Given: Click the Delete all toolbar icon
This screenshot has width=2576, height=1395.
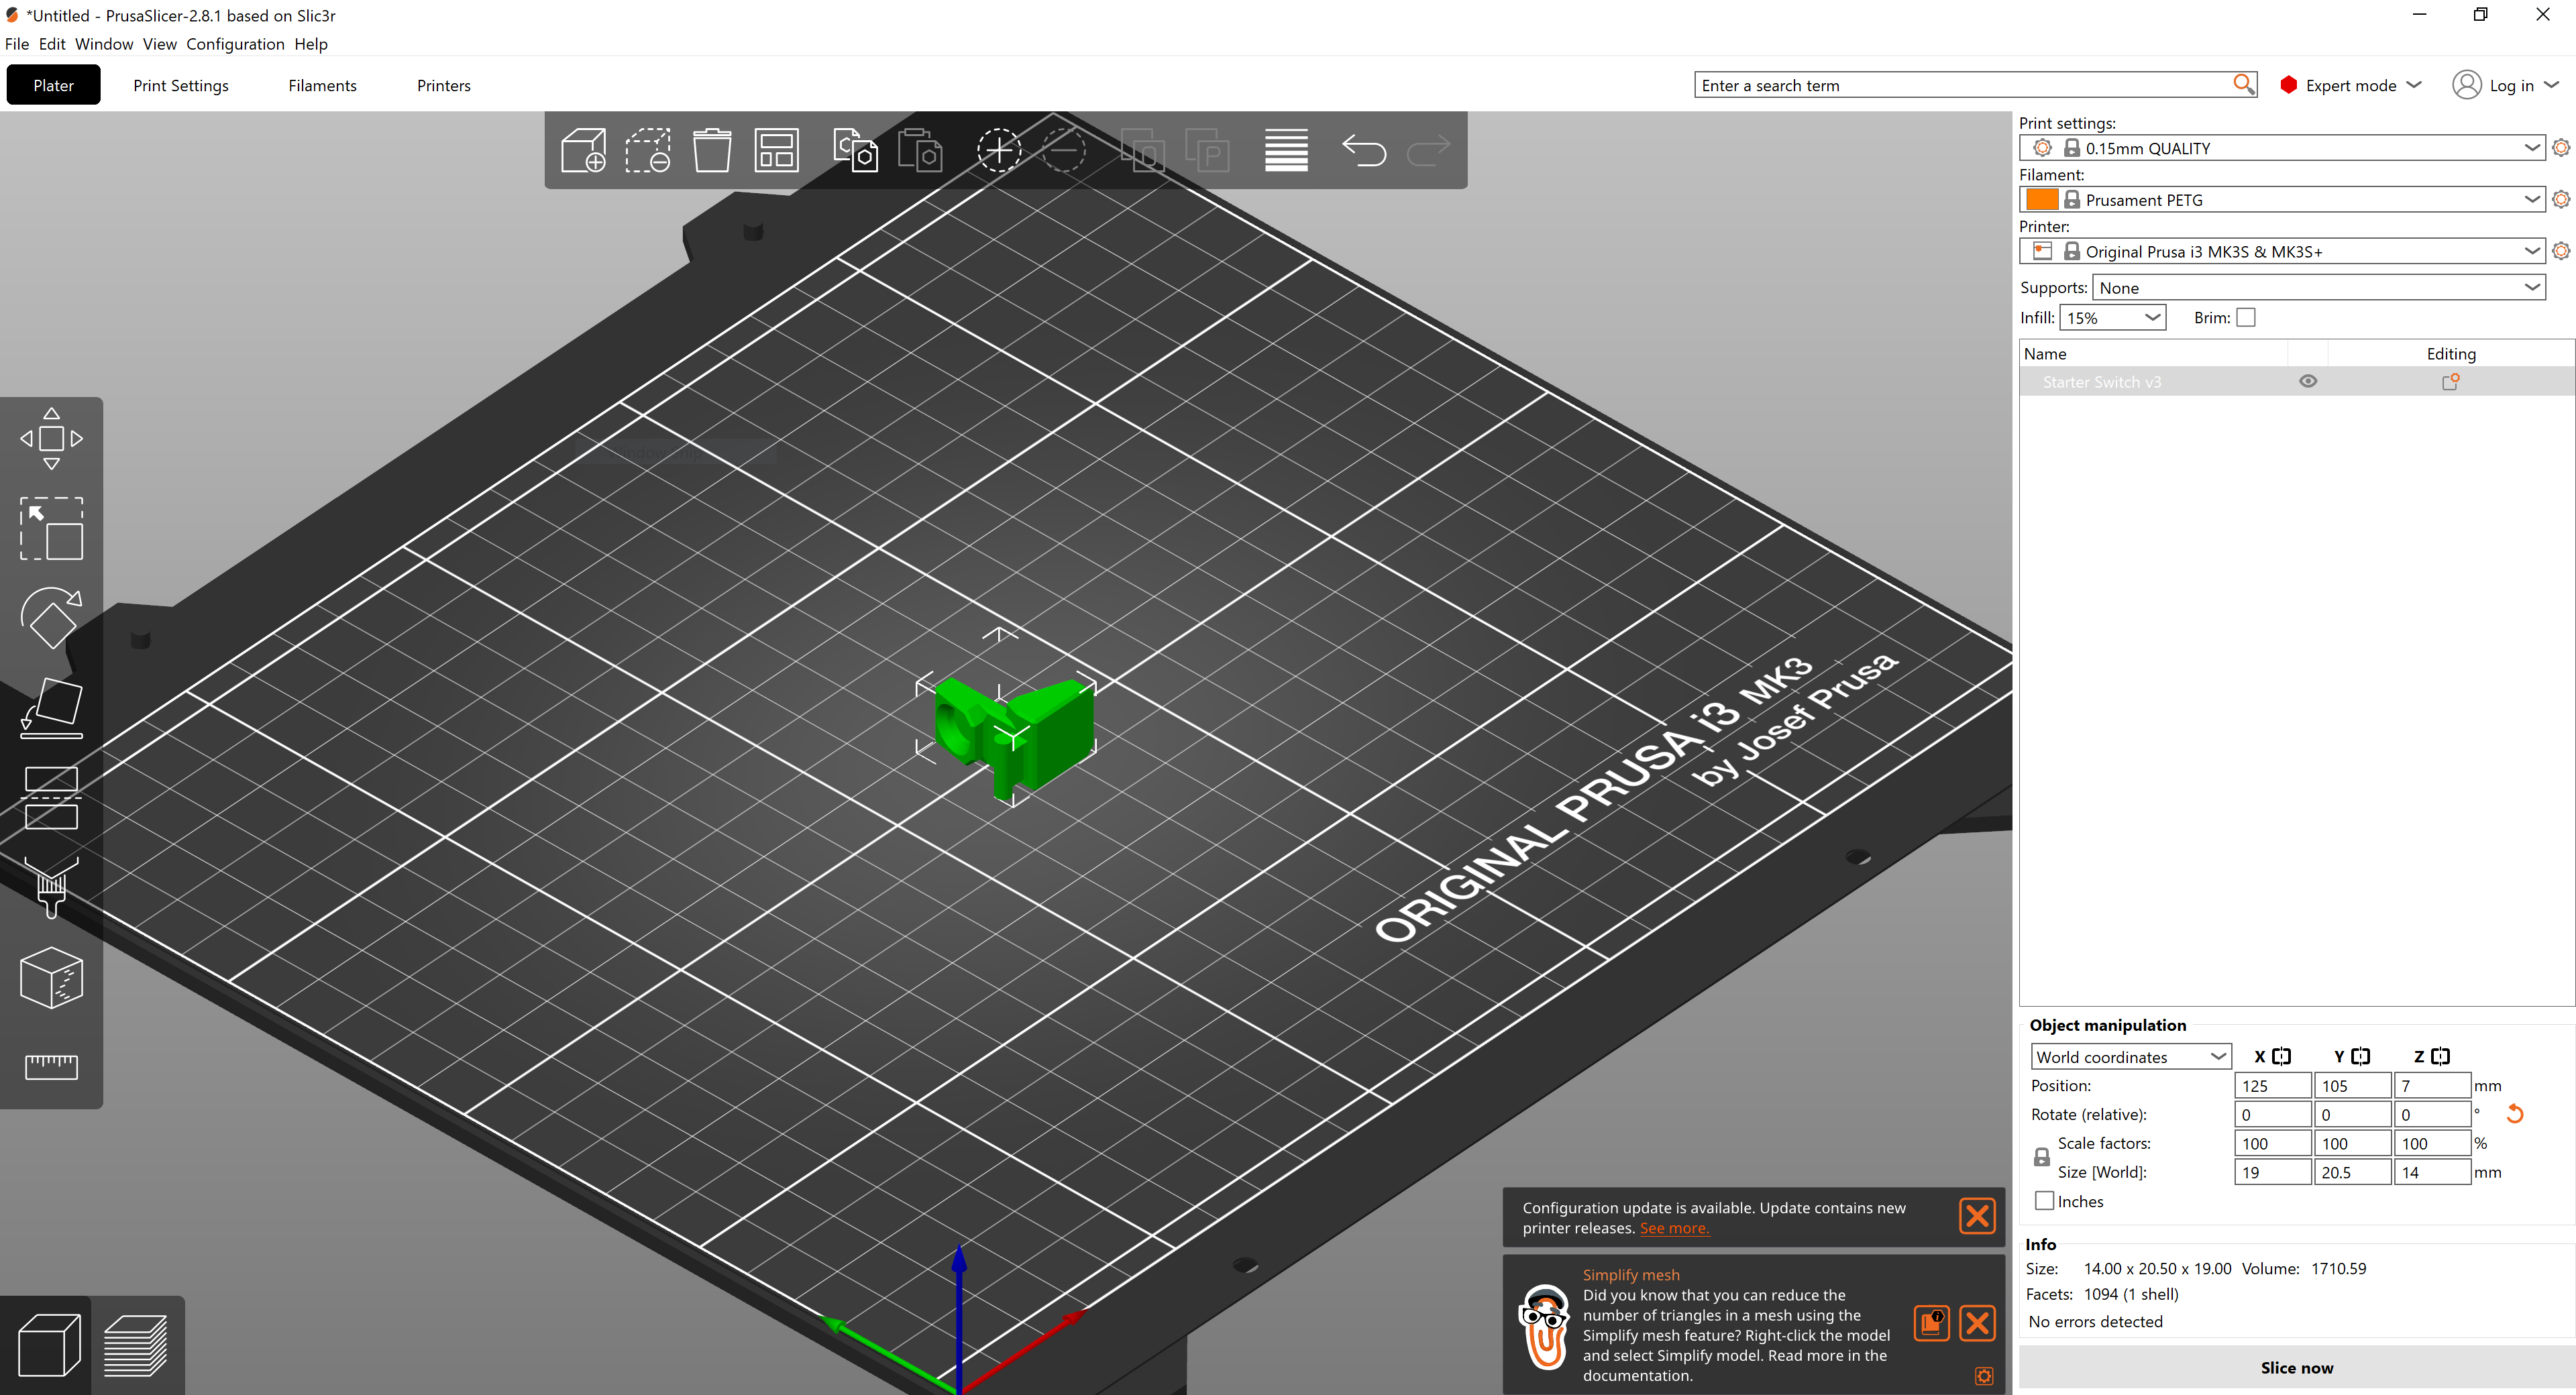Looking at the screenshot, I should point(648,150).
